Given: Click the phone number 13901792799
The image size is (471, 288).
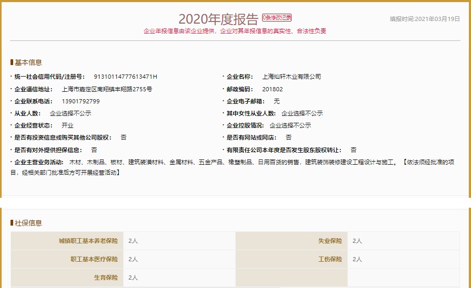Looking at the screenshot, I should pos(81,101).
